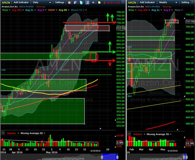Click the camera snapshot icon
The height and width of the screenshot is (160, 195).
click(93, 3)
